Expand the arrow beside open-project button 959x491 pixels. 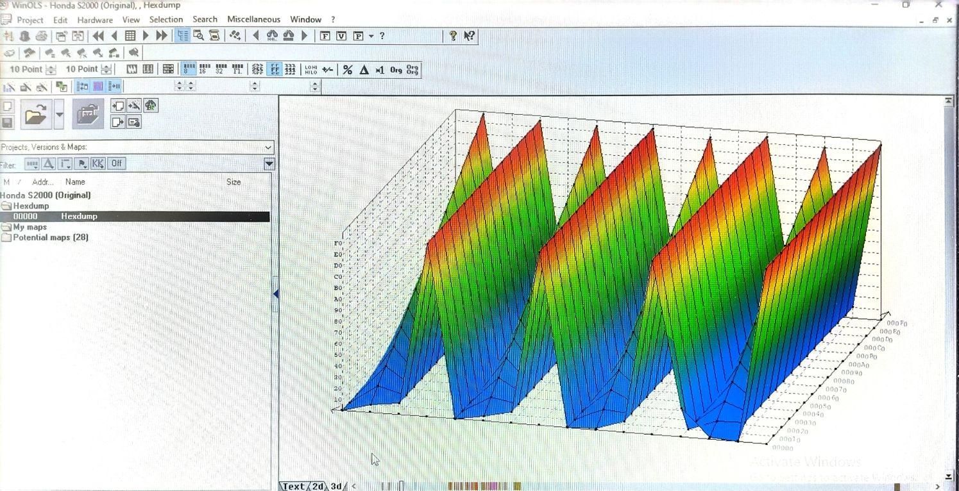point(60,115)
